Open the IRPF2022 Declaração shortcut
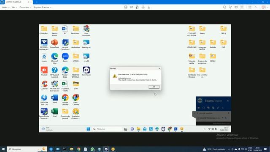The image size is (270, 152). coord(44,45)
